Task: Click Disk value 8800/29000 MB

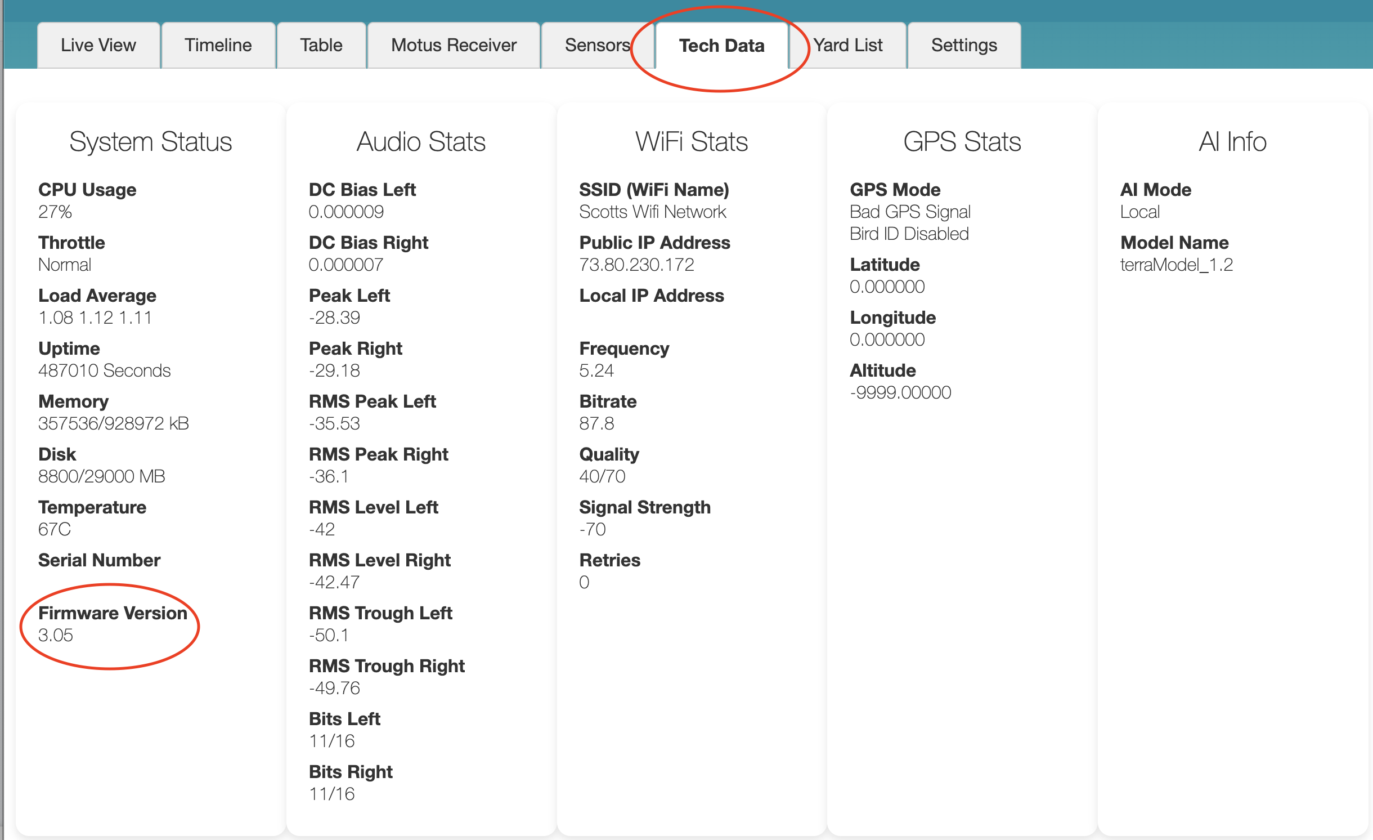Action: [x=102, y=476]
